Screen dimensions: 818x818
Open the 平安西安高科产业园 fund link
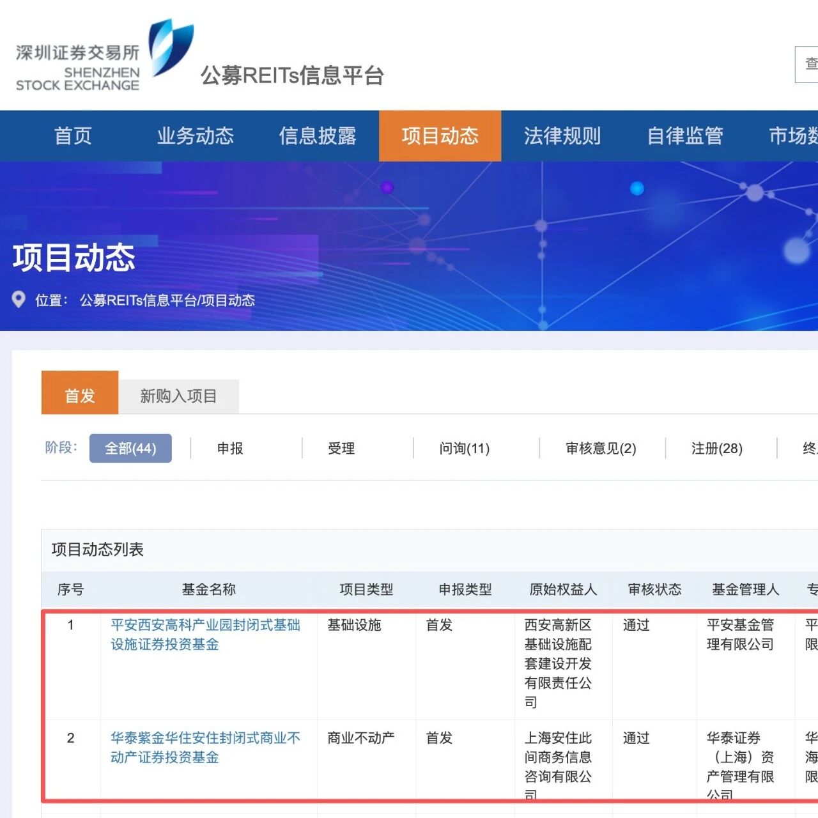pyautogui.click(x=205, y=635)
